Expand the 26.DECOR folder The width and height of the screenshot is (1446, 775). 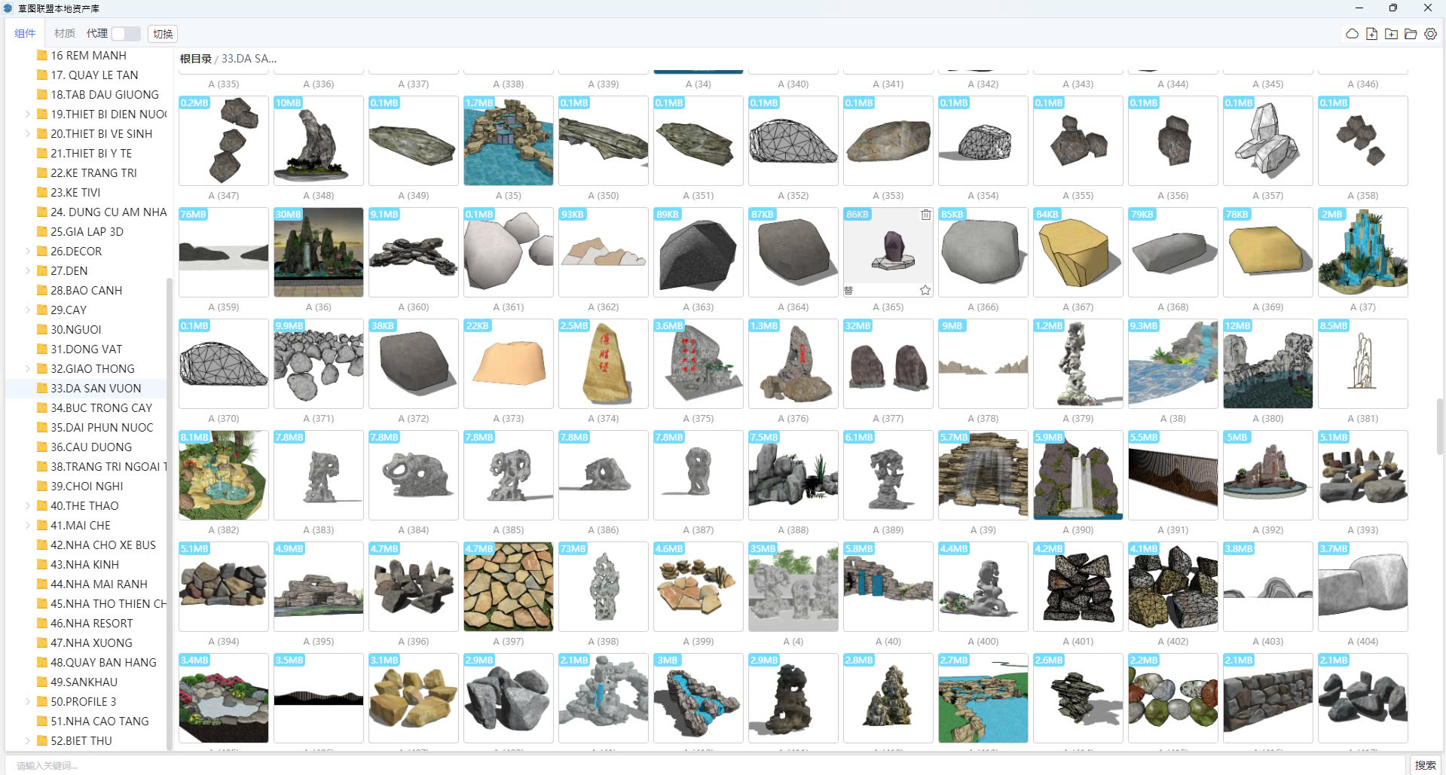[x=28, y=252]
